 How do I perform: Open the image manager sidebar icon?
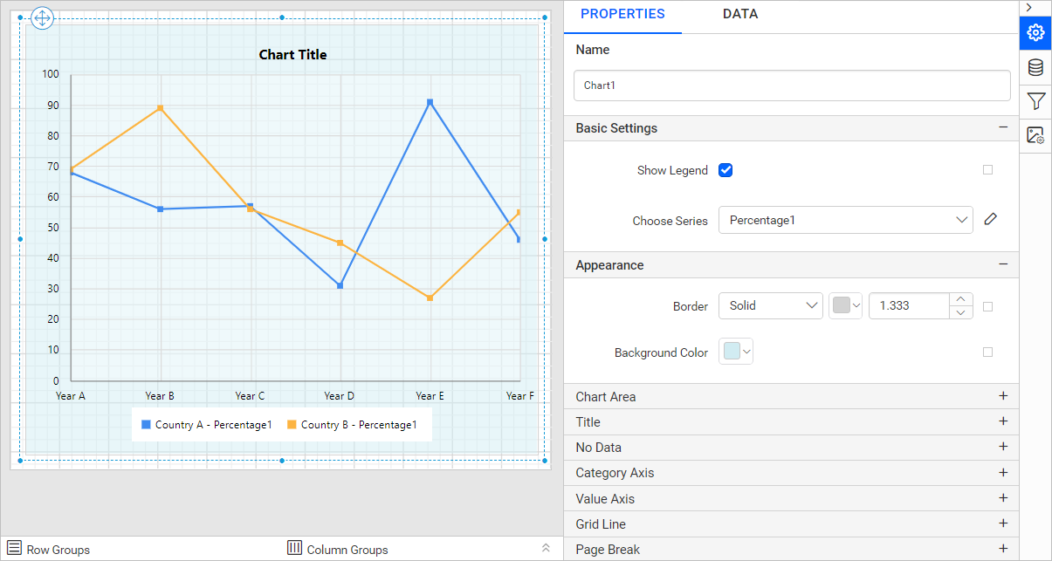tap(1035, 135)
